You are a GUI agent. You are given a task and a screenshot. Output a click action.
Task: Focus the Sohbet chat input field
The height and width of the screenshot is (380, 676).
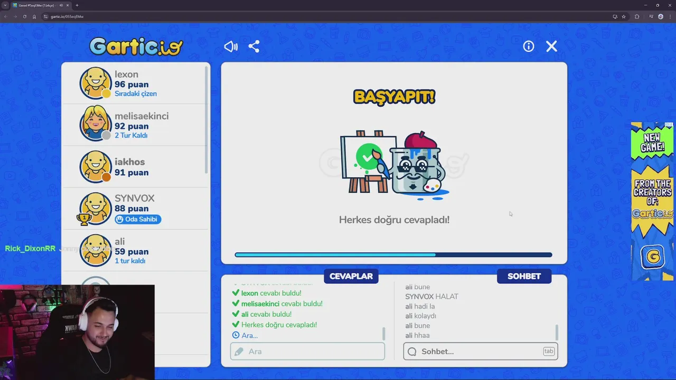click(x=481, y=351)
